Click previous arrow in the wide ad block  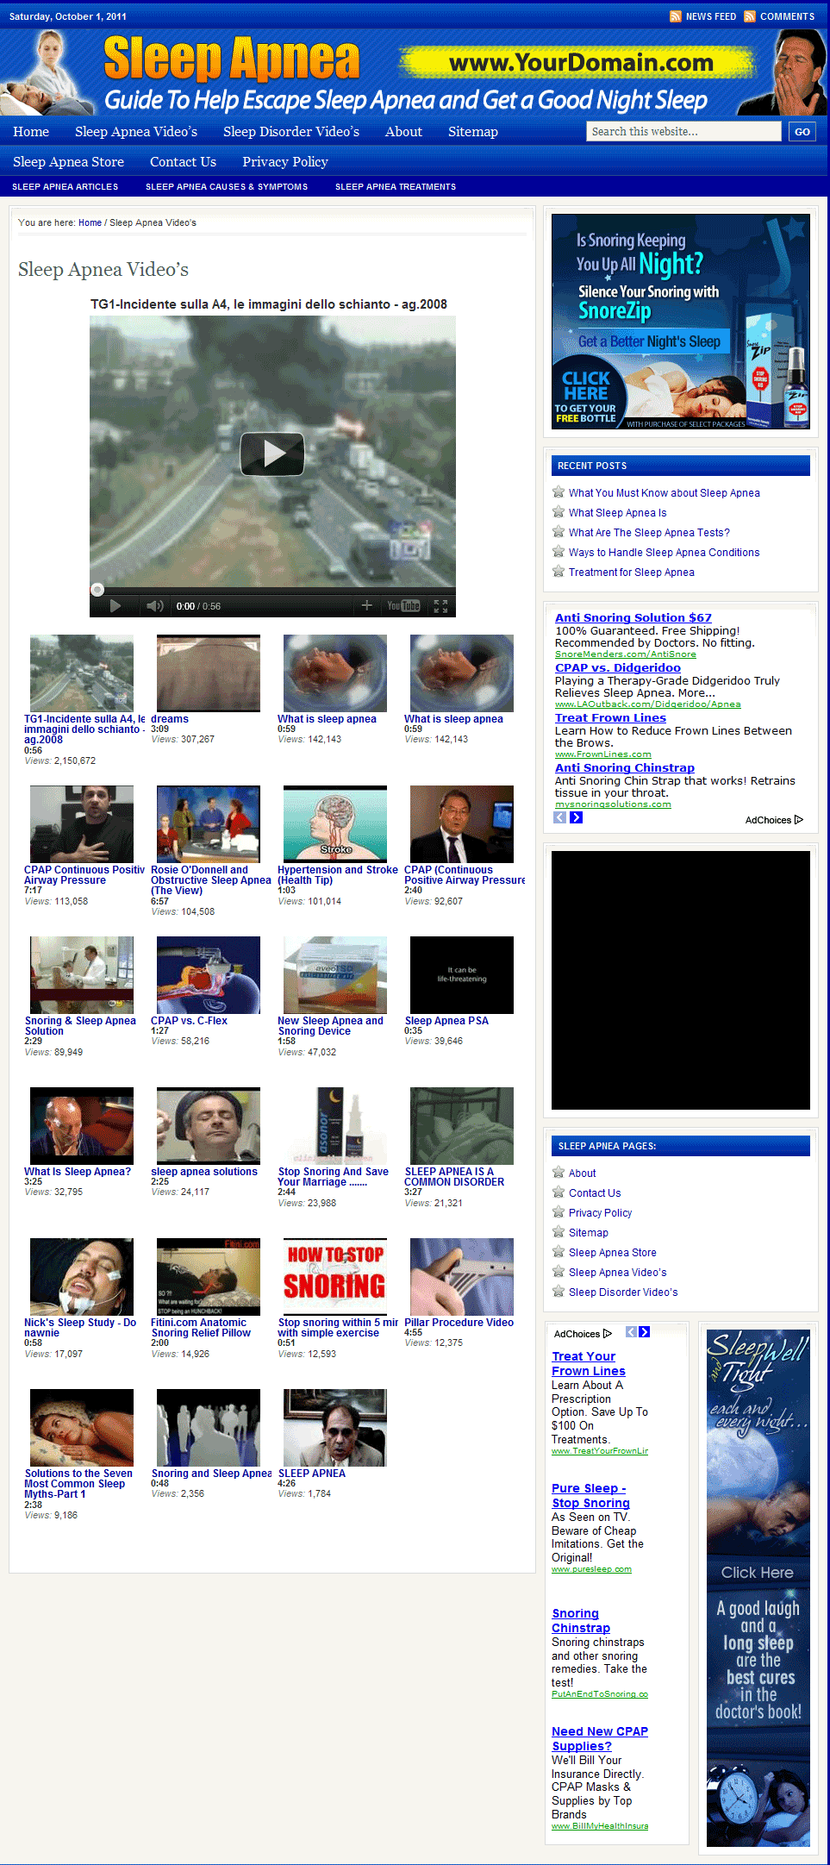pyautogui.click(x=560, y=817)
